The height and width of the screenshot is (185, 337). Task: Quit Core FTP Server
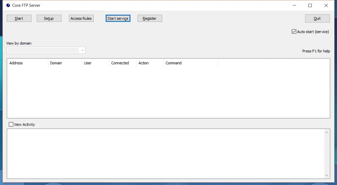[x=317, y=18]
